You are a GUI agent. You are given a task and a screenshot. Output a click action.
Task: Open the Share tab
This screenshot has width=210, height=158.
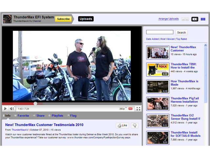coord(39,116)
